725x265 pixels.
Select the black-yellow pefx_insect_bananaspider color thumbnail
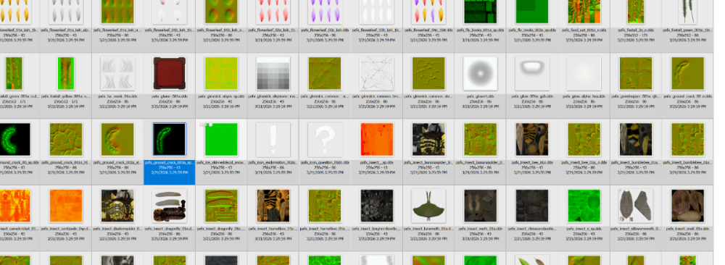428,140
